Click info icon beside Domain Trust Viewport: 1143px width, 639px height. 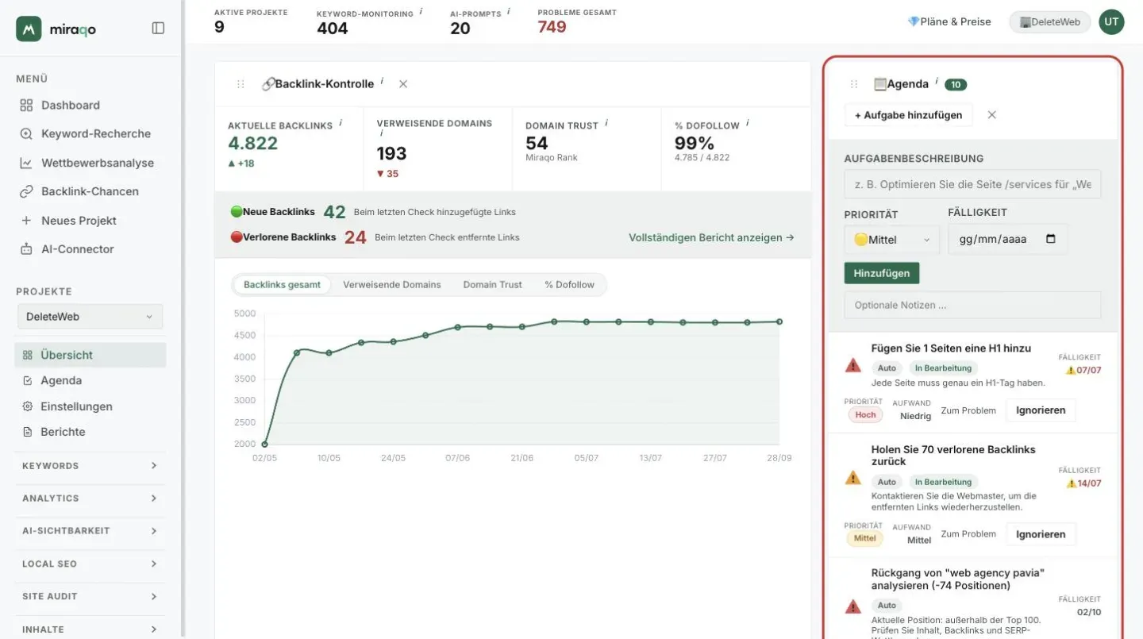(606, 123)
